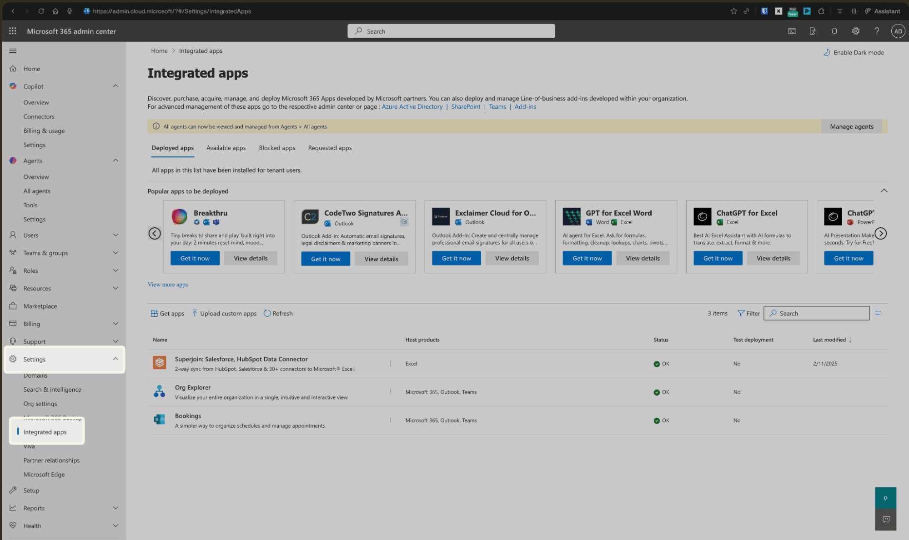Click the Manage agents button

(851, 126)
